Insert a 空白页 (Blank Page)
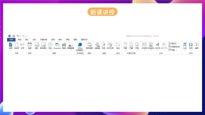The image size is (205, 115). [17, 46]
